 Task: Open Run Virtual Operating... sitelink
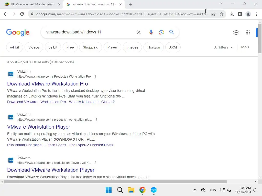click(x=26, y=145)
